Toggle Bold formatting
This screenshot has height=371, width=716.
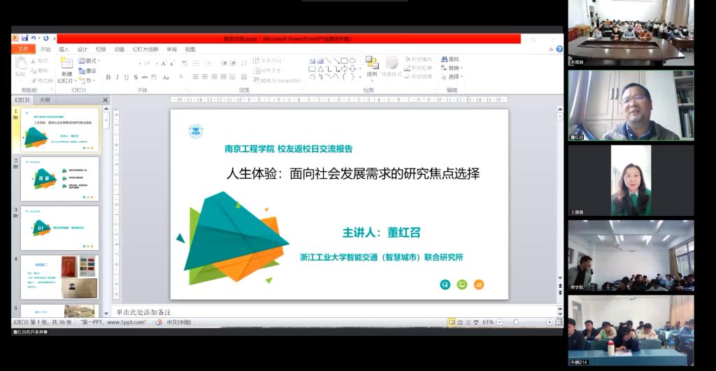click(x=108, y=78)
